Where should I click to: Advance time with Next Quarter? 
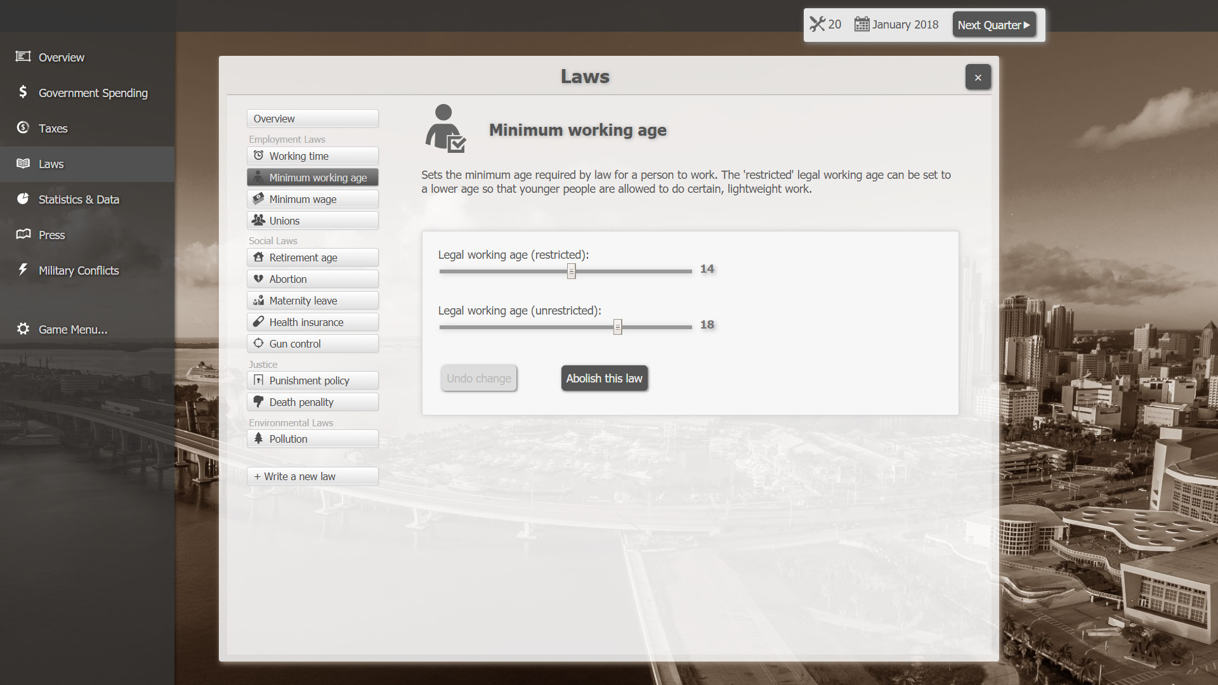[x=993, y=25]
